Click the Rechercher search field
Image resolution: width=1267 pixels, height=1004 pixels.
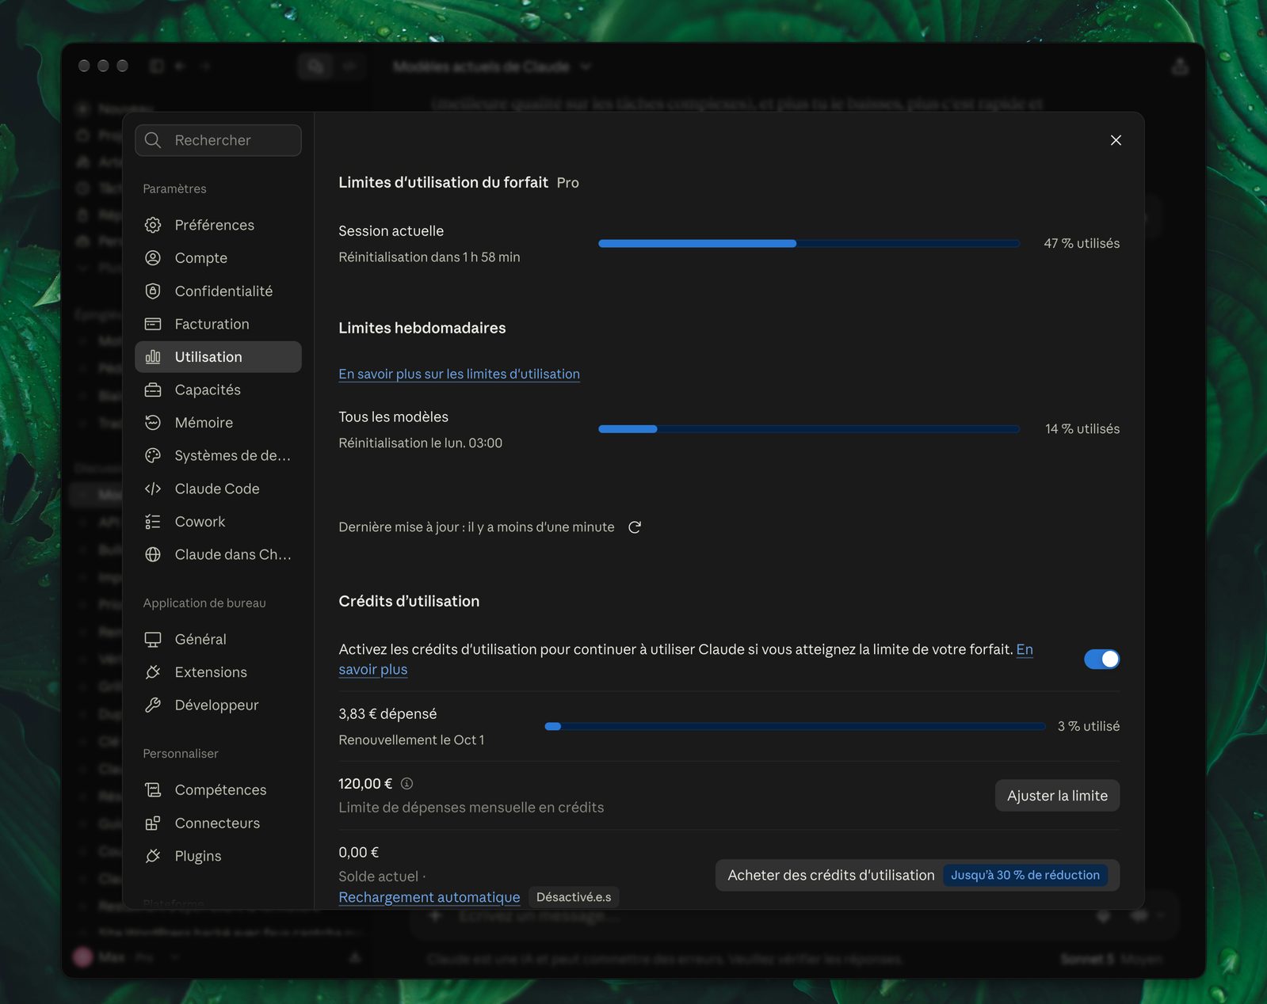pyautogui.click(x=218, y=140)
